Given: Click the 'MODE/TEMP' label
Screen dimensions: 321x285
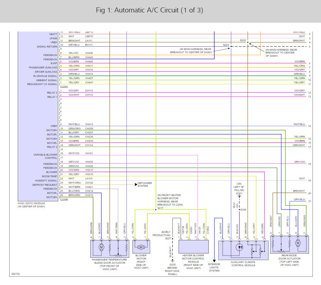Looking at the screenshot, I should 50,177.
